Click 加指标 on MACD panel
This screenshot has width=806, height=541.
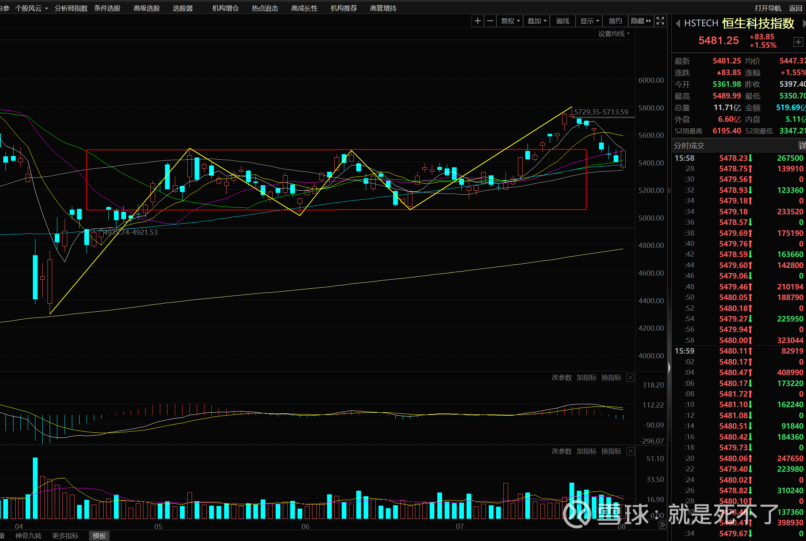coord(587,378)
